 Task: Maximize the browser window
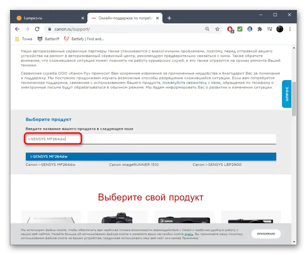(x=275, y=15)
